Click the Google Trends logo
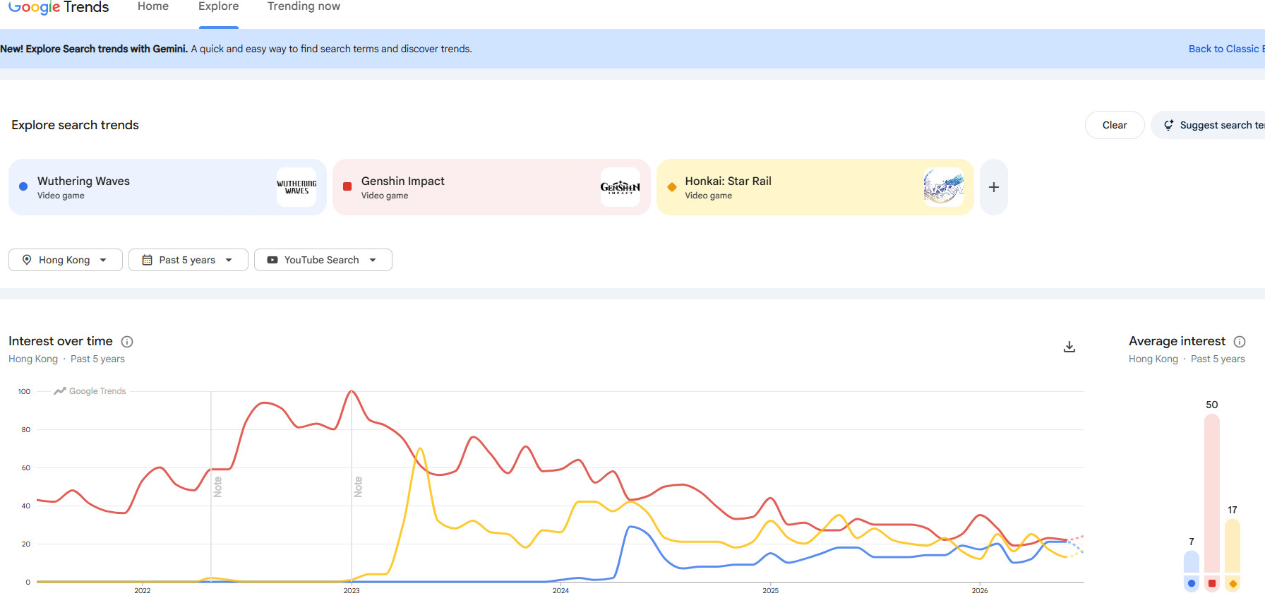The height and width of the screenshot is (603, 1265). point(59,7)
